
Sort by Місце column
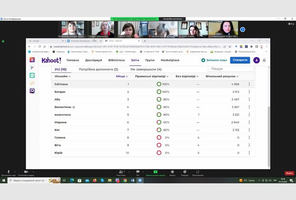point(123,76)
